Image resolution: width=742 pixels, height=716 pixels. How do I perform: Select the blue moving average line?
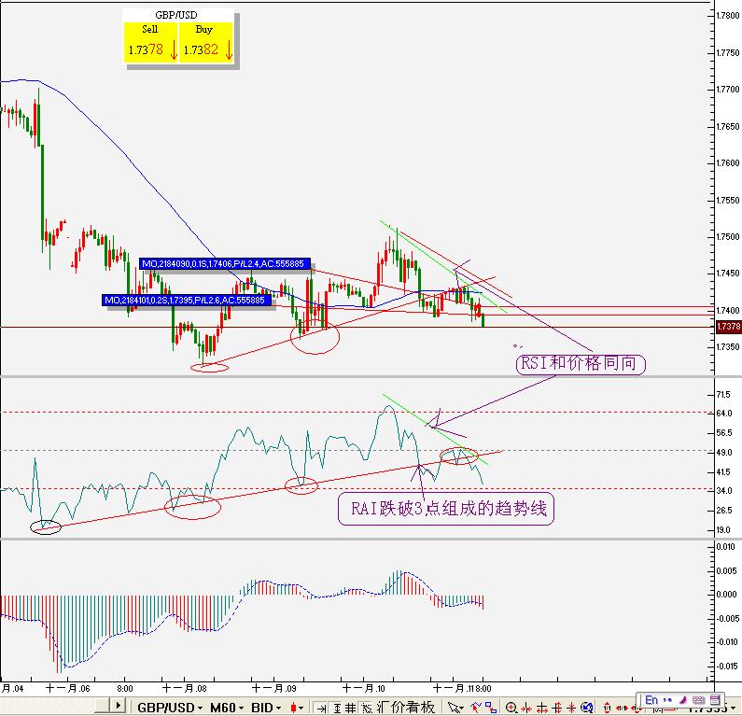tap(125, 155)
